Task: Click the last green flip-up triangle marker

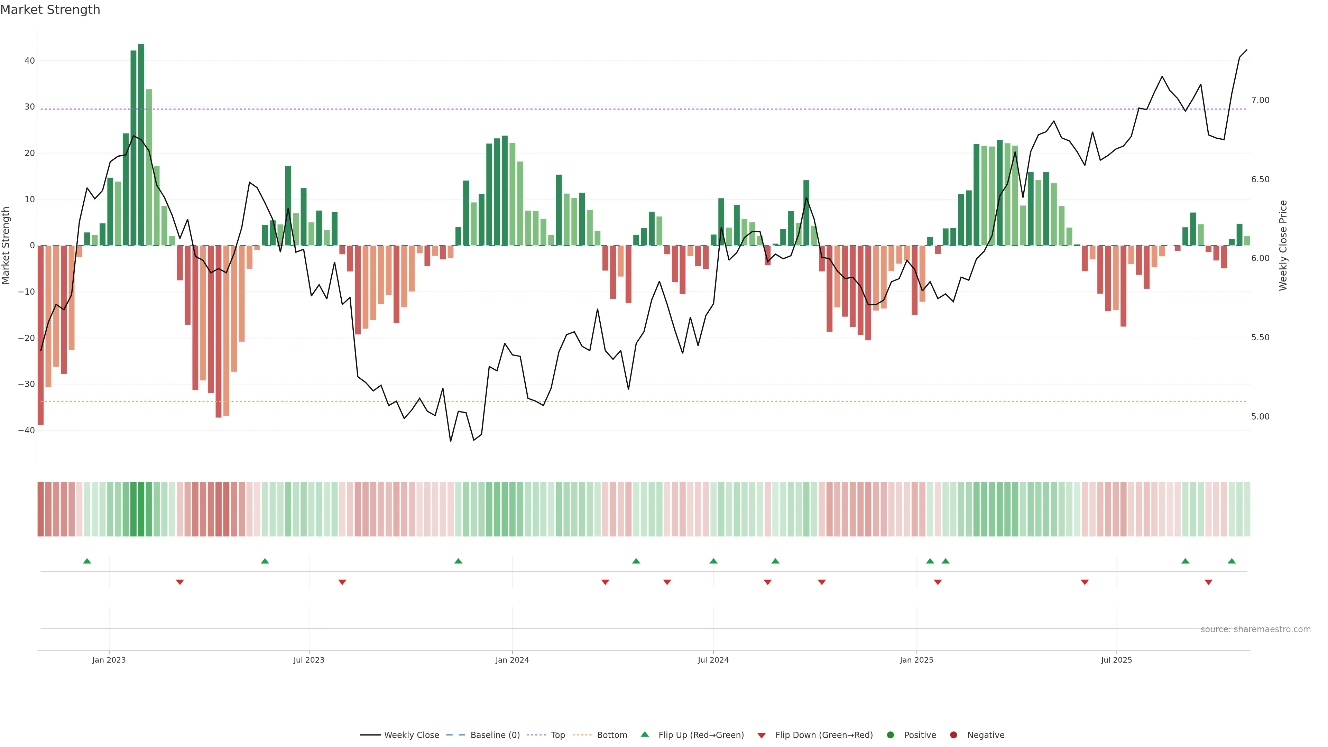Action: tap(1232, 561)
